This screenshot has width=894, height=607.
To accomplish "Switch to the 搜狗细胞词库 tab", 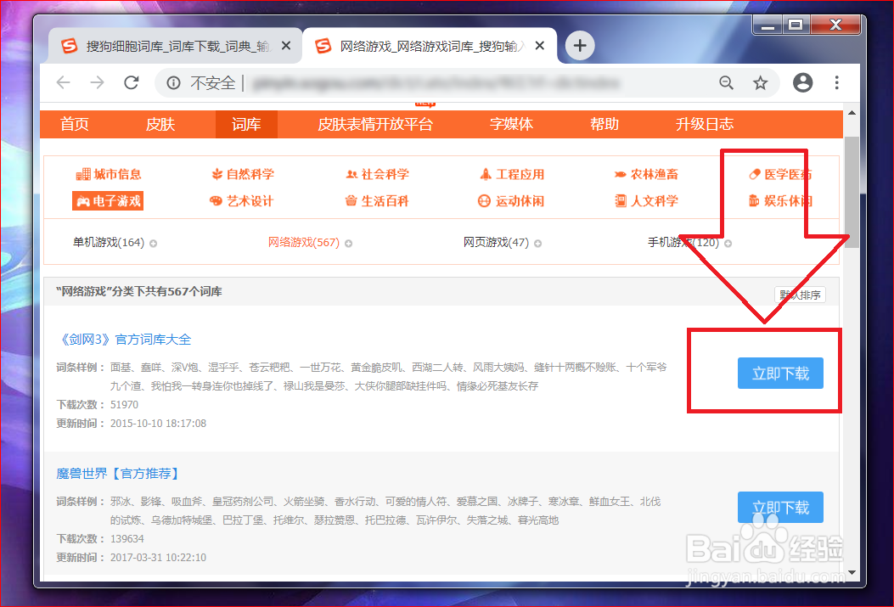I will point(175,46).
